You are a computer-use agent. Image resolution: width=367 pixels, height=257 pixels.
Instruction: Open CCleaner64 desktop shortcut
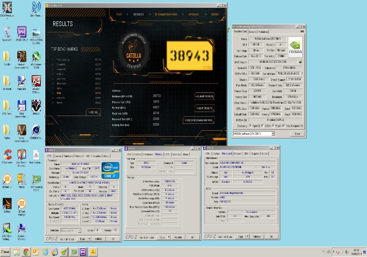click(x=7, y=157)
